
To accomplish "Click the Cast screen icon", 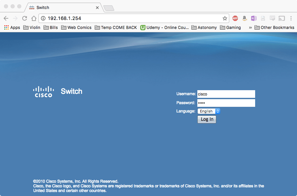I will (282, 18).
